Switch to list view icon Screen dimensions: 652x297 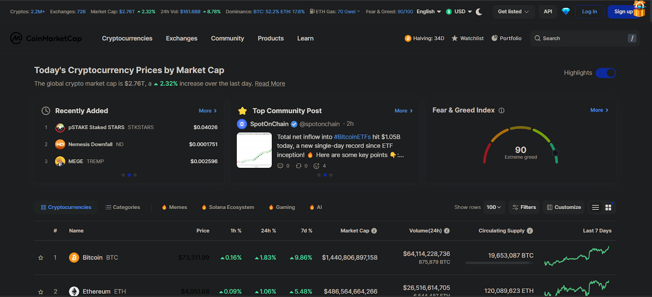pos(595,207)
